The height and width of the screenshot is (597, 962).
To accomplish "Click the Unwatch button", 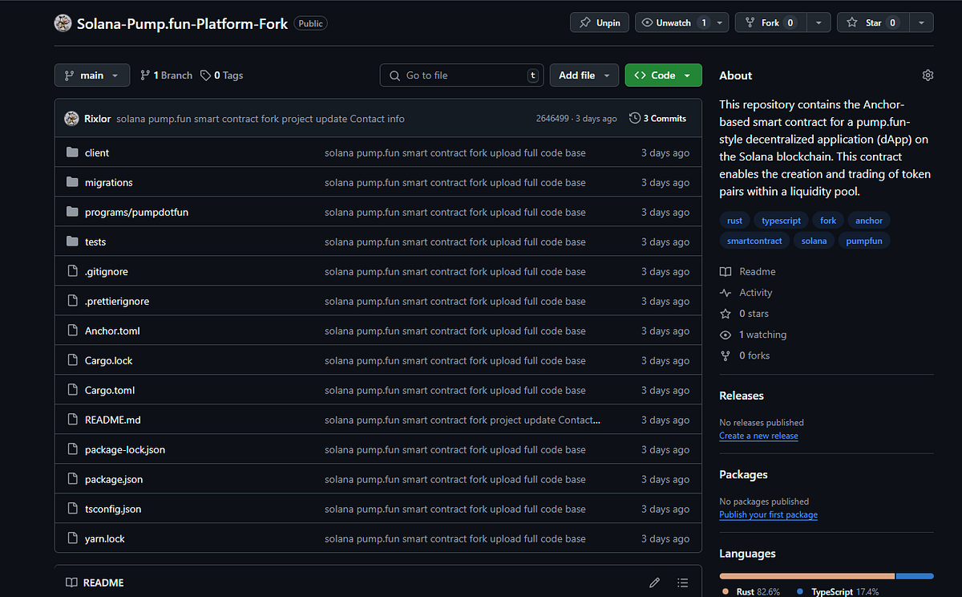I will 673,23.
